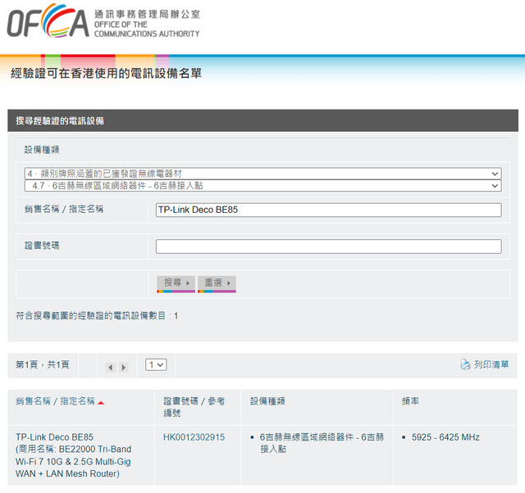Click the 銷售名稱 / 指定名稱 form label
Image resolution: width=525 pixels, height=493 pixels.
coord(64,209)
